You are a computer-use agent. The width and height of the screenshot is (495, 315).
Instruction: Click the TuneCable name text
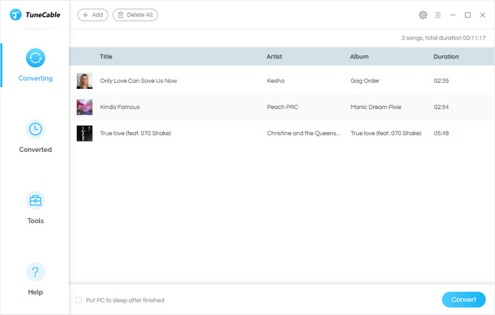point(43,15)
